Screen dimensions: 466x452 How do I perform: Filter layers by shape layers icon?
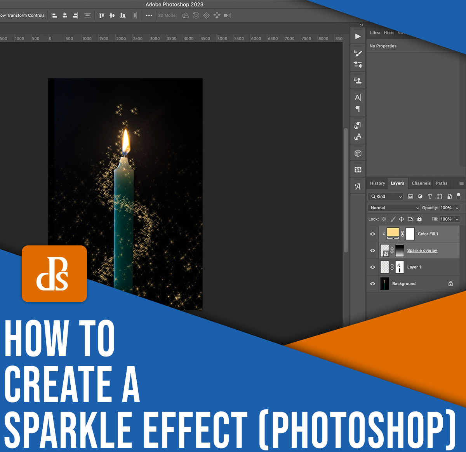click(440, 196)
